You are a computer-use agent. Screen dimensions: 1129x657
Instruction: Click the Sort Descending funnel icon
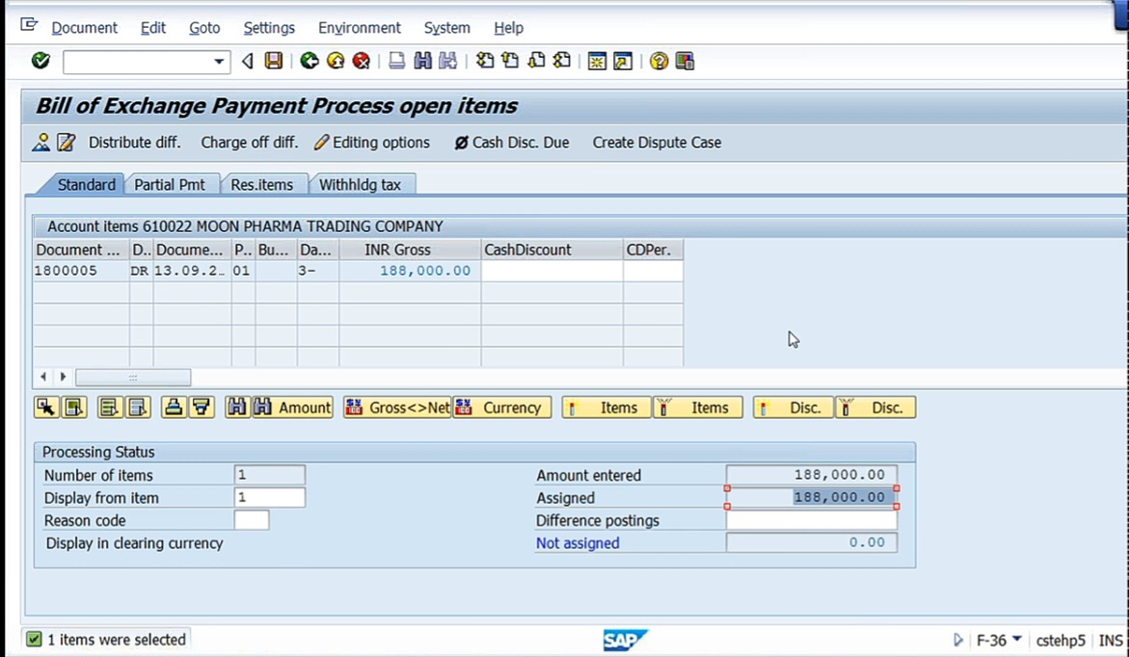(202, 407)
